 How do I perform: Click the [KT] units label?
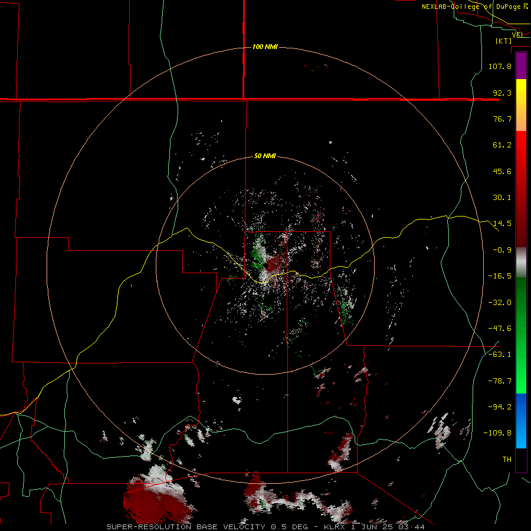pyautogui.click(x=503, y=41)
